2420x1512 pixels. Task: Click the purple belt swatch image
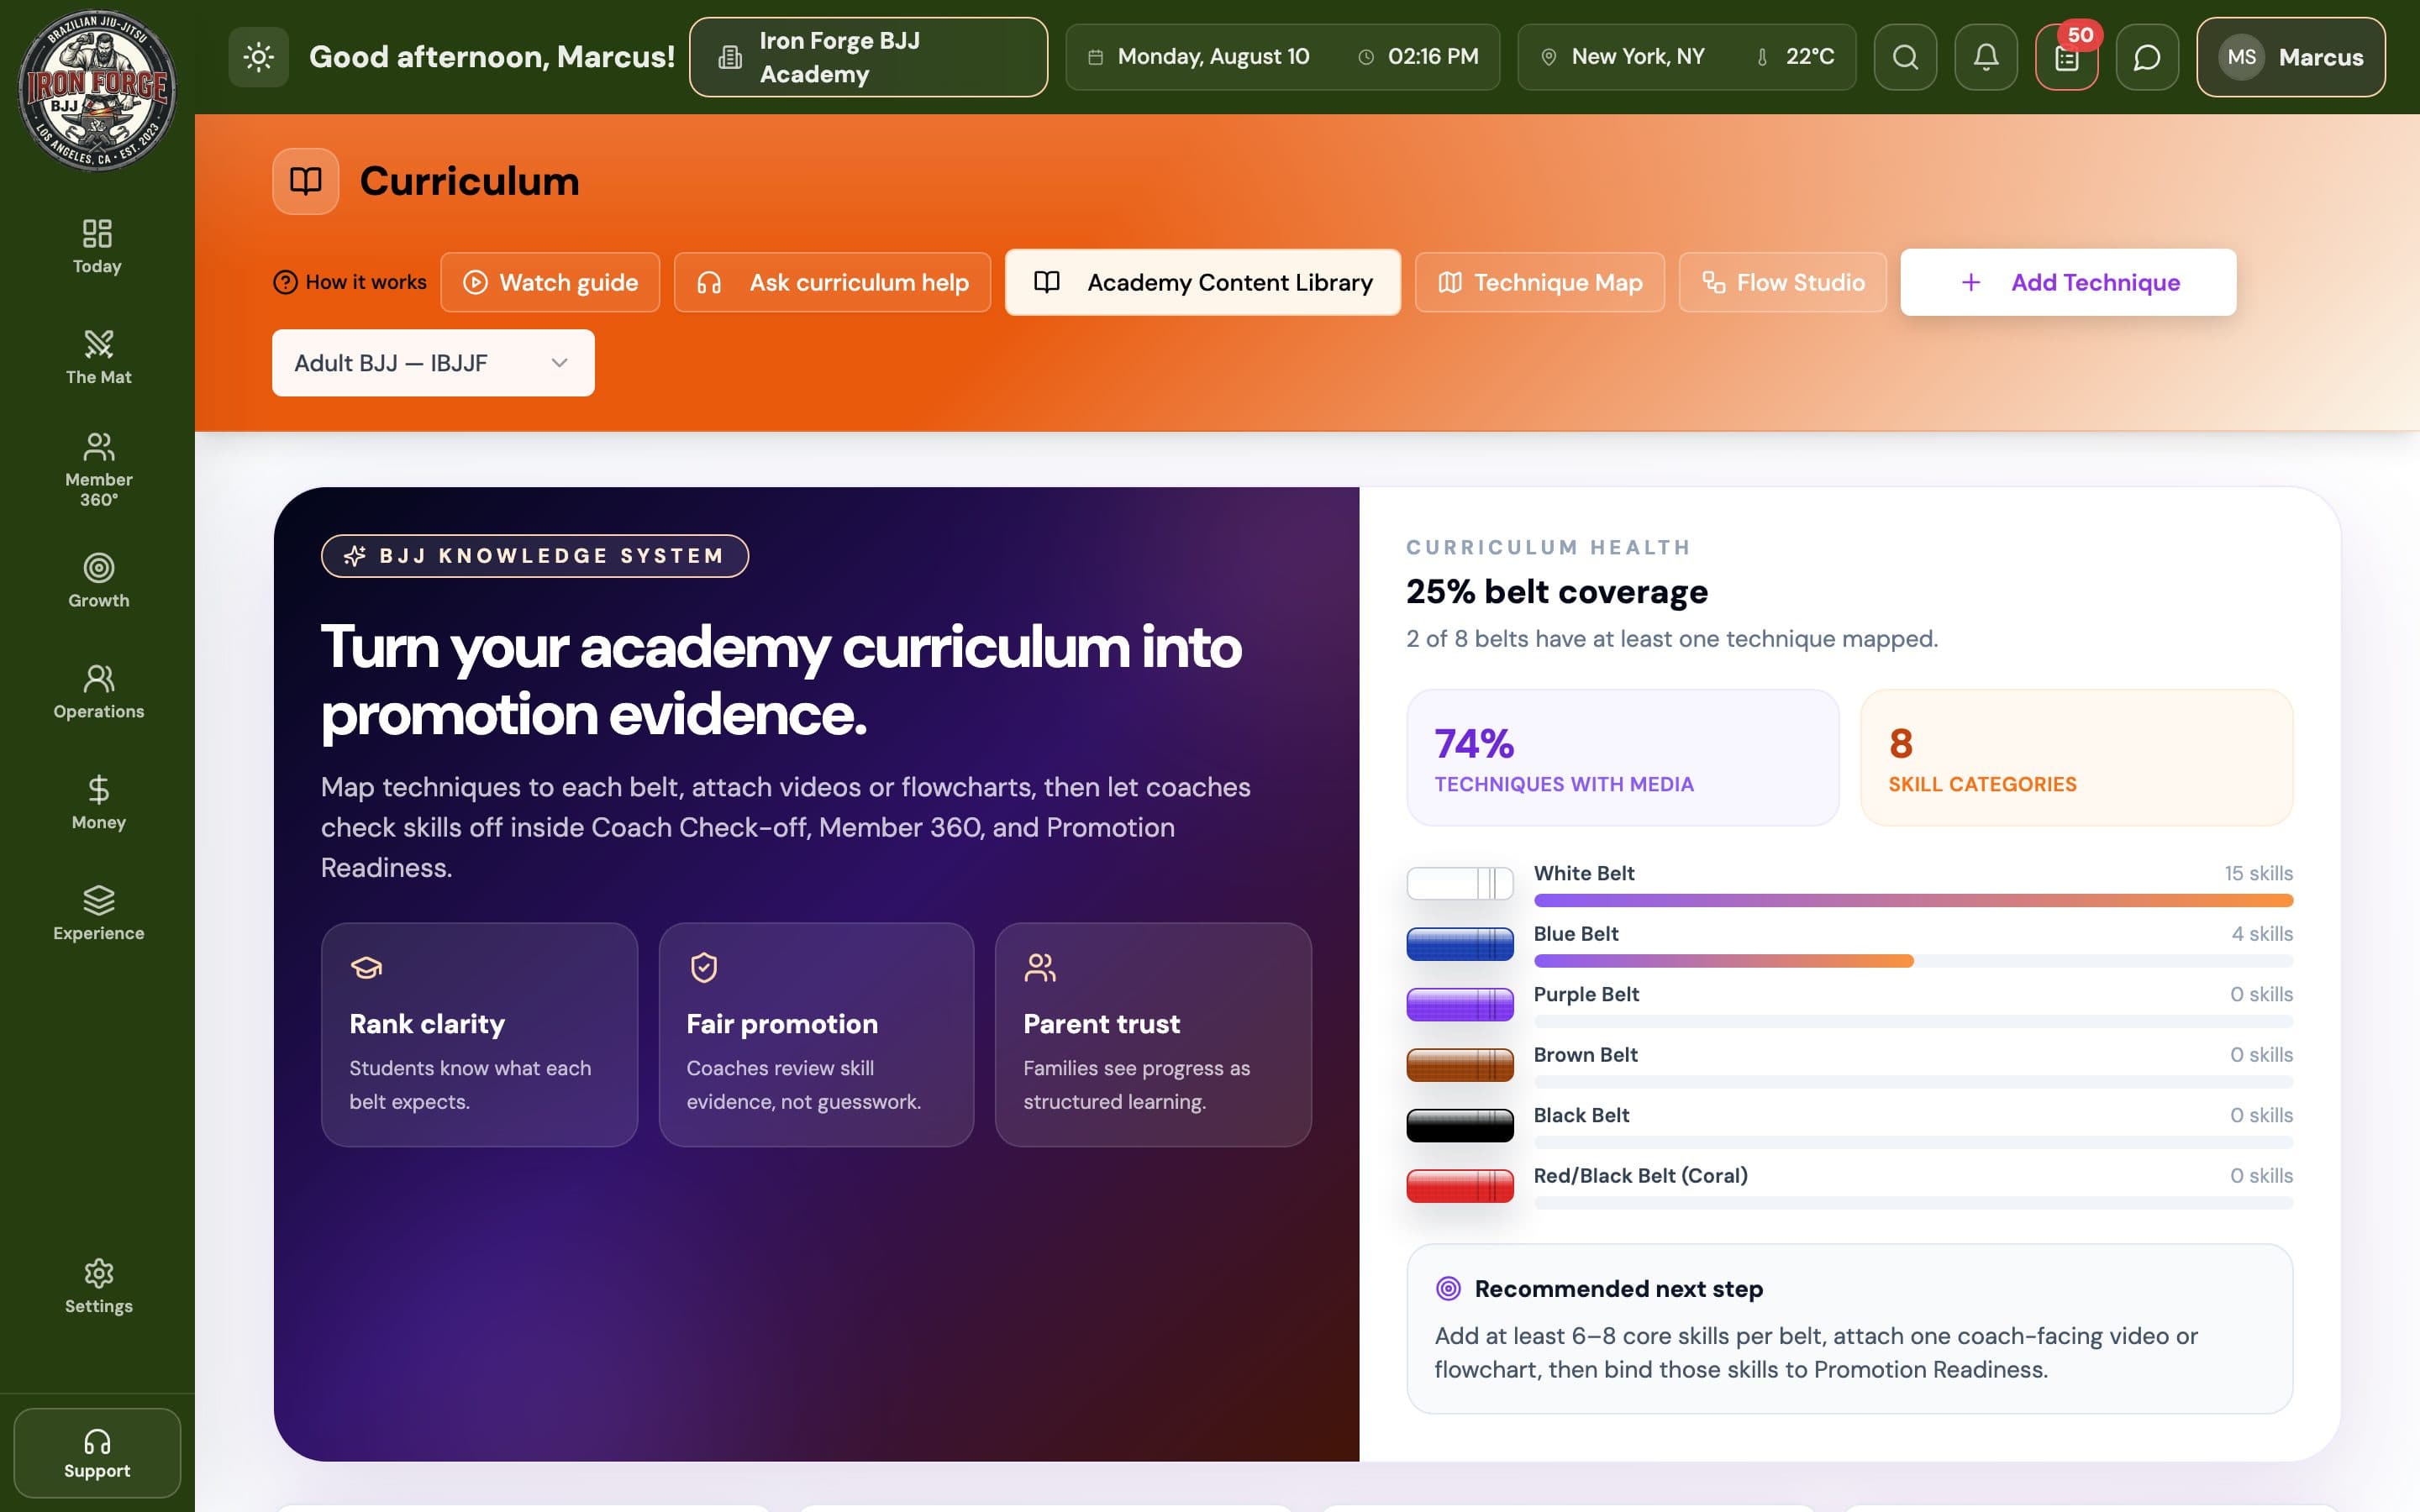1460,1005
